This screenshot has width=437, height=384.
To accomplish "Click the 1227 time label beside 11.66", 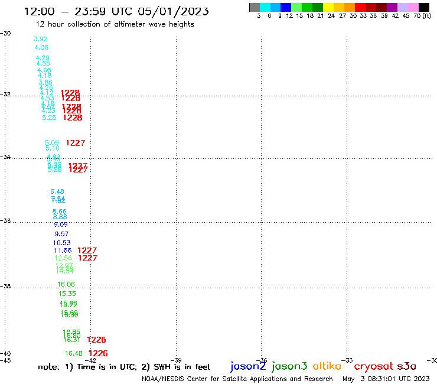I will [87, 250].
